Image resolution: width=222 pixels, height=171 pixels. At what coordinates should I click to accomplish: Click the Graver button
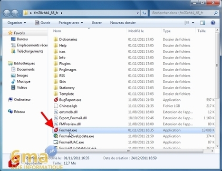97,23
